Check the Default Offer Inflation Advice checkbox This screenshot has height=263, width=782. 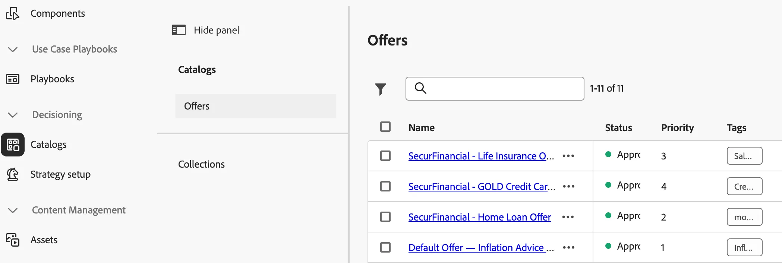(x=385, y=247)
